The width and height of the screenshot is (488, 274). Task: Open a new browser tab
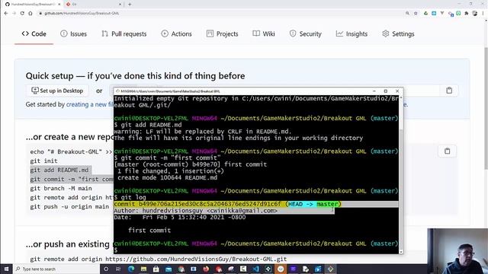point(130,5)
